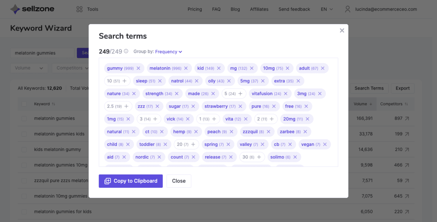Open external link arrow for 59 competitors
Image resolution: width=437 pixels, height=222 pixels.
point(407,180)
